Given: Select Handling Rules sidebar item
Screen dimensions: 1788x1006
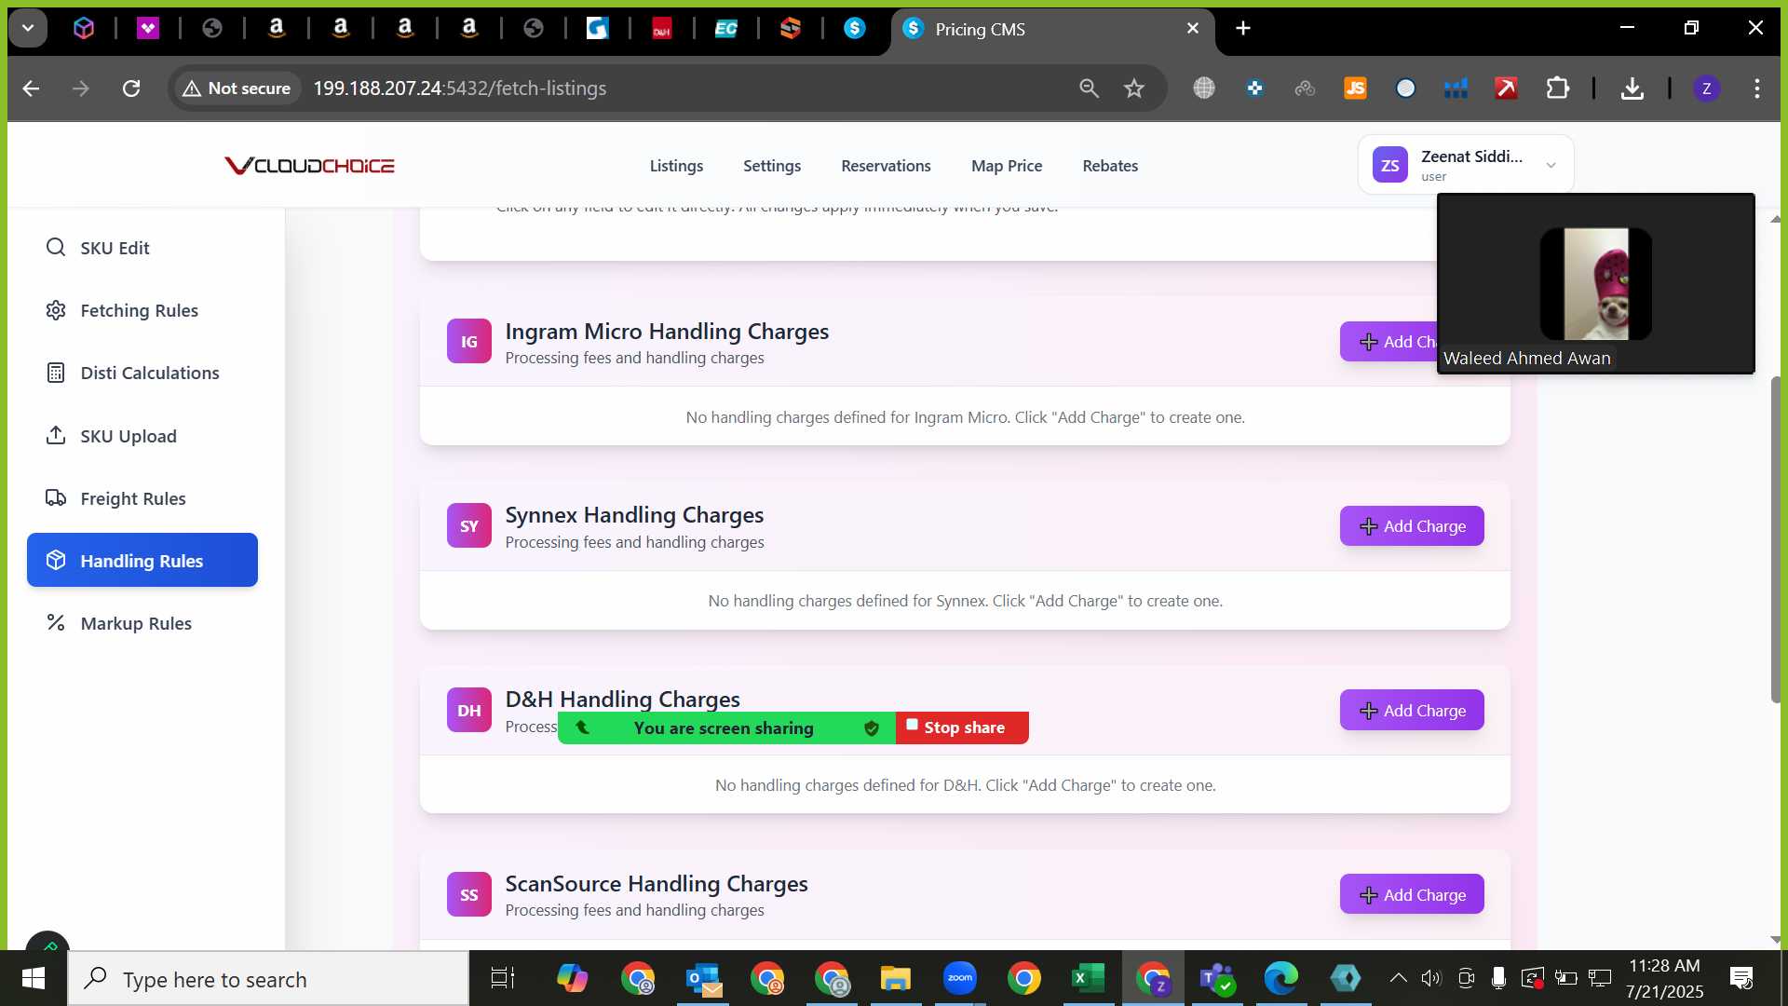Looking at the screenshot, I should pyautogui.click(x=142, y=560).
